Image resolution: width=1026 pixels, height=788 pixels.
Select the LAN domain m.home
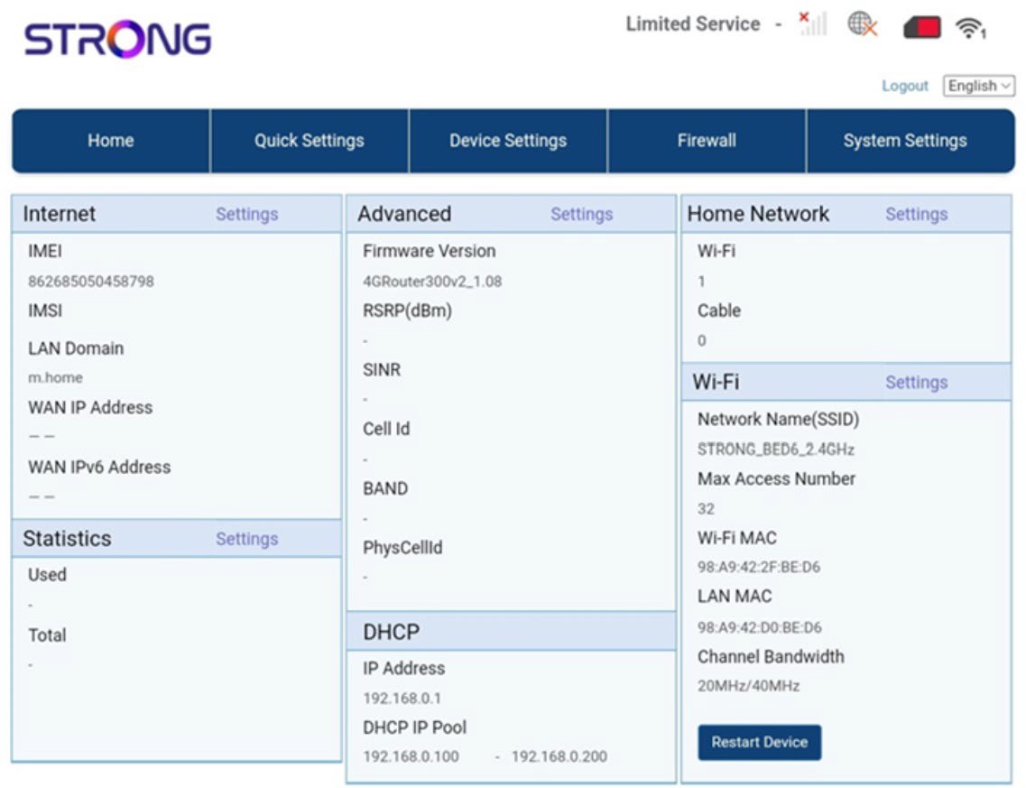tap(56, 377)
